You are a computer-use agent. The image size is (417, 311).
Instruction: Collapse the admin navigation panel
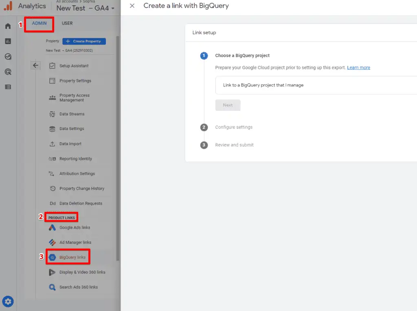tap(35, 65)
